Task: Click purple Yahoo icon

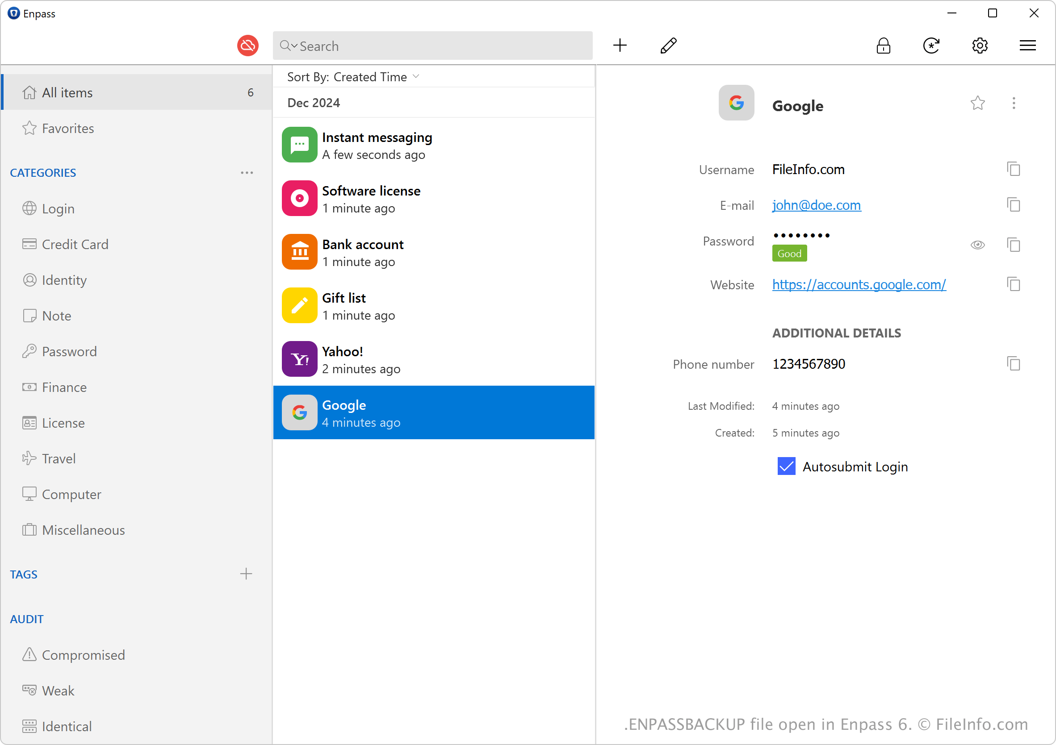Action: click(x=299, y=359)
